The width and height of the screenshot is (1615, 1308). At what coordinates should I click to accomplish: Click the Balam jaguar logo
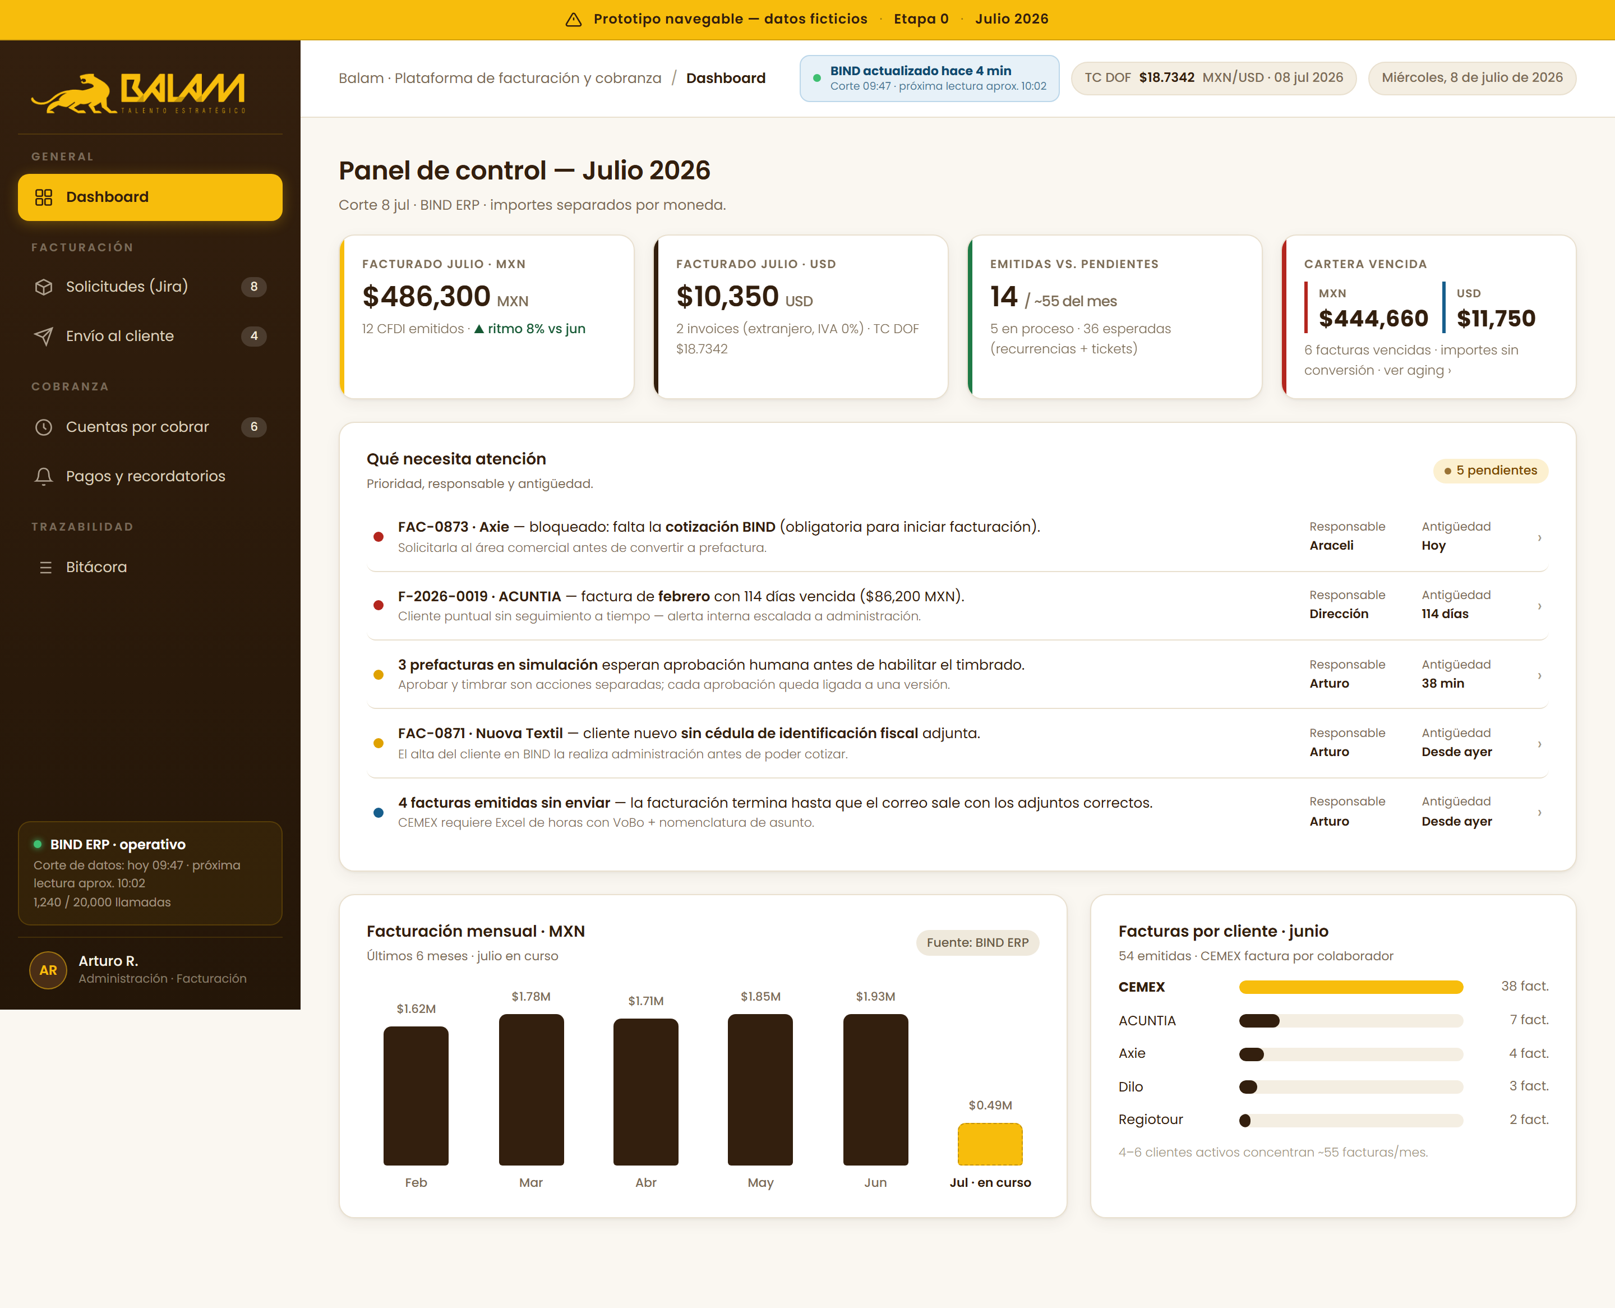[x=139, y=94]
